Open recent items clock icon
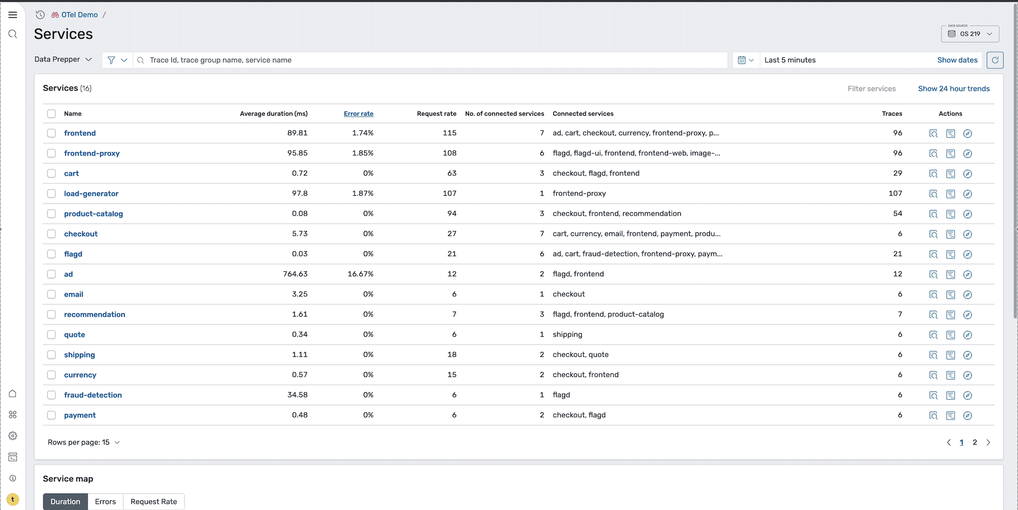1018x510 pixels. [40, 15]
